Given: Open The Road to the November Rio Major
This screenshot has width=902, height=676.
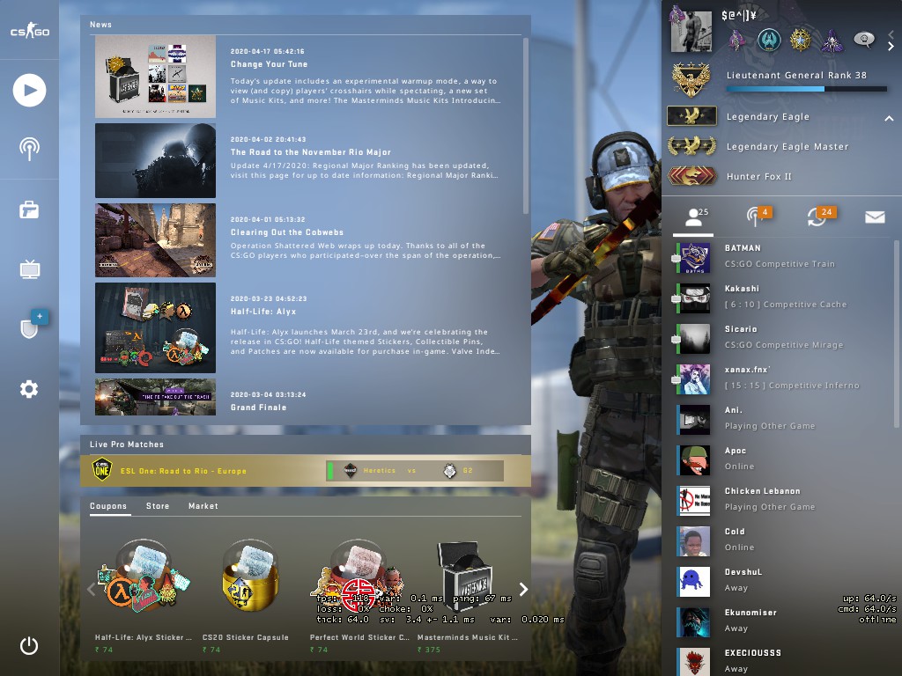Looking at the screenshot, I should [307, 160].
